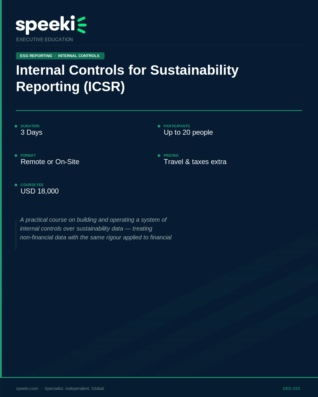Viewport: 318px width, 397px height.
Task: Open details under USD 18,000 fee
Action: [39, 191]
